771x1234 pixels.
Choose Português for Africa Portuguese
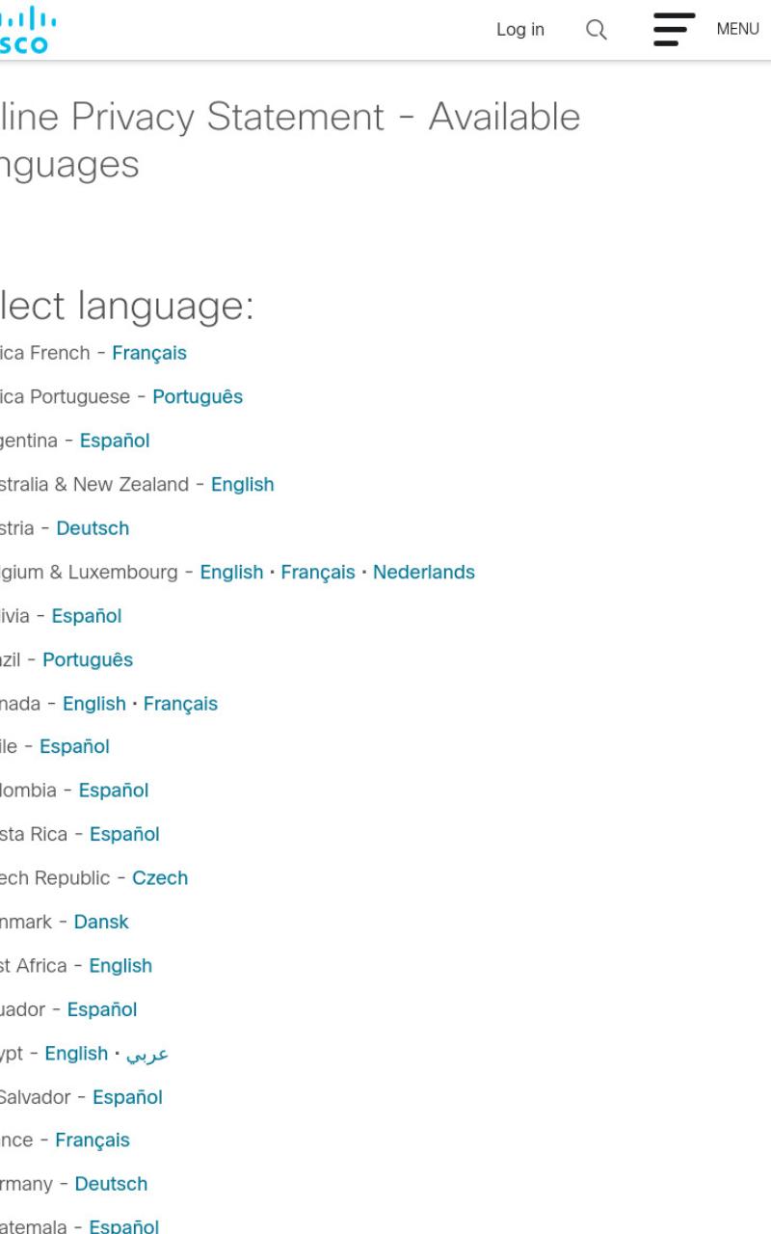pyautogui.click(x=198, y=397)
